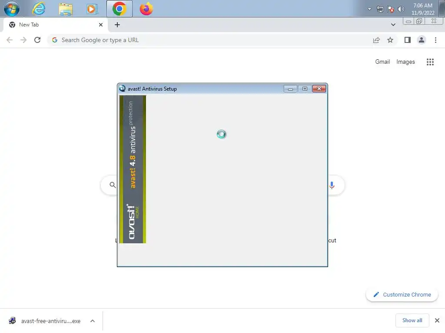Image resolution: width=445 pixels, height=333 pixels.
Task: Go forward with the forward arrow
Action: [x=23, y=40]
